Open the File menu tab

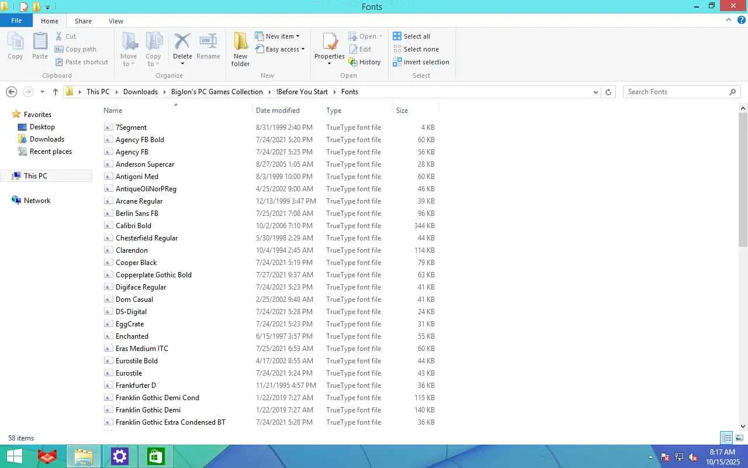(x=16, y=20)
